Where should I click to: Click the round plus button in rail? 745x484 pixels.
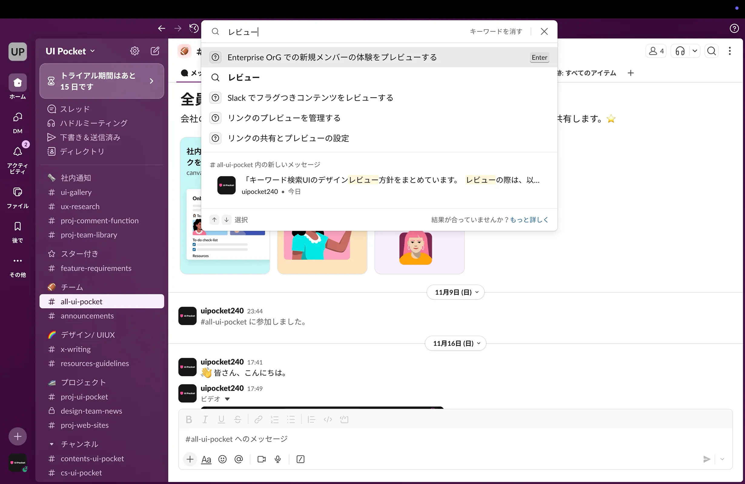click(x=18, y=436)
